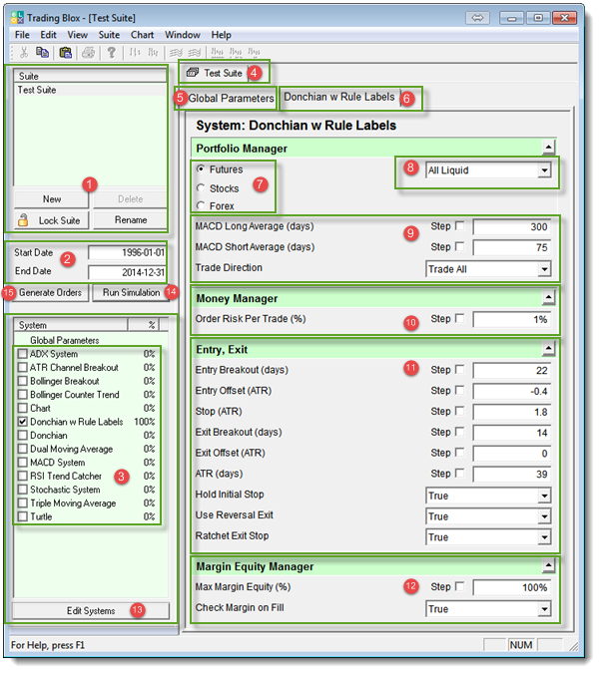Open the Hold Initial Stop dropdown

544,497
